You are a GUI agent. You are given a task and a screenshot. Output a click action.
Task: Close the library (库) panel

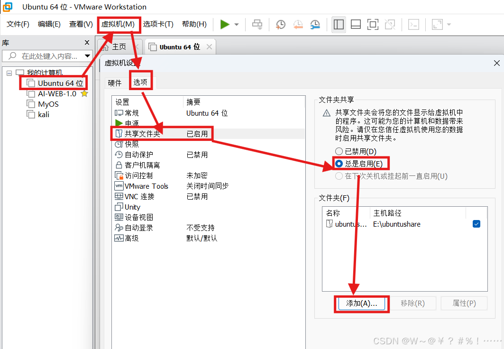[87, 42]
